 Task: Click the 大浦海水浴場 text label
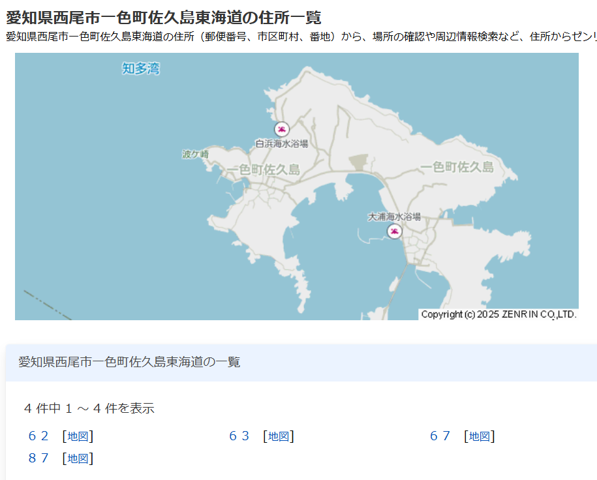pos(394,217)
